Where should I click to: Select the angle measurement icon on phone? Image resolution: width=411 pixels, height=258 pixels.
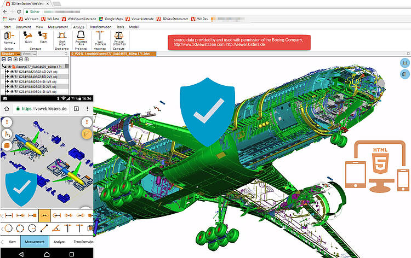[56, 228]
